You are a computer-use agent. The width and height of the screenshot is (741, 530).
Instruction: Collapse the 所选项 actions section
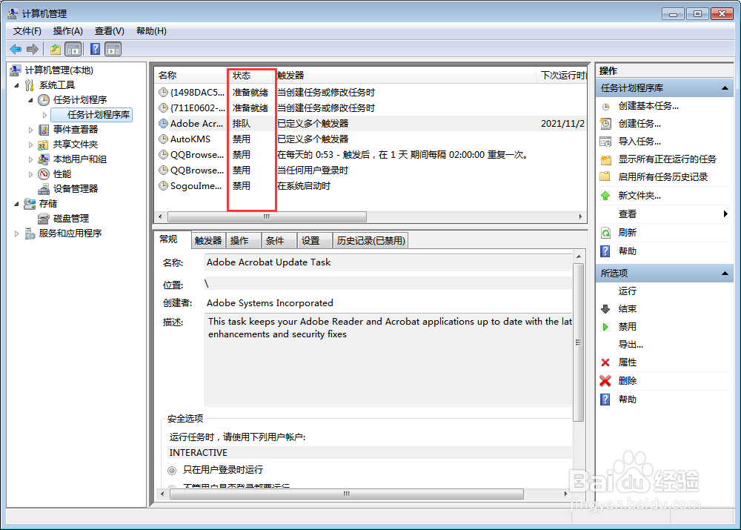click(x=725, y=274)
